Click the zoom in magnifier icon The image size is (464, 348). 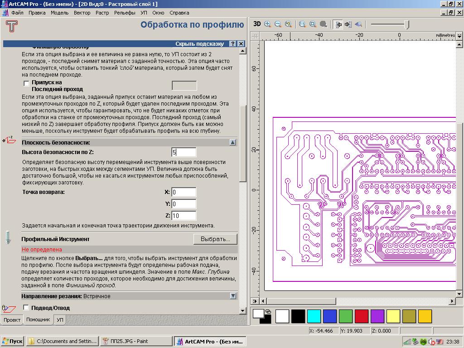tap(267, 24)
